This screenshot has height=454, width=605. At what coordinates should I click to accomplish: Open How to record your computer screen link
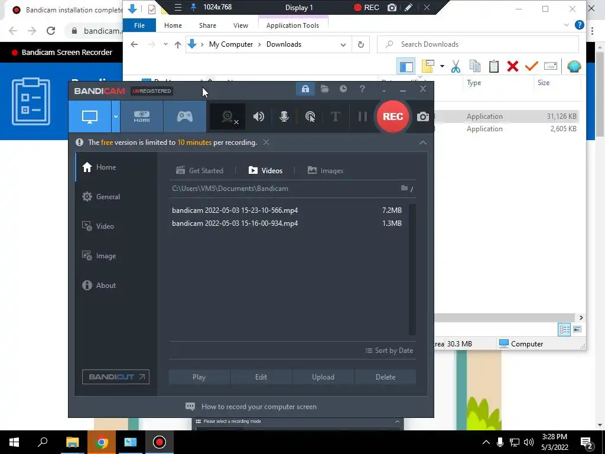pyautogui.click(x=251, y=407)
